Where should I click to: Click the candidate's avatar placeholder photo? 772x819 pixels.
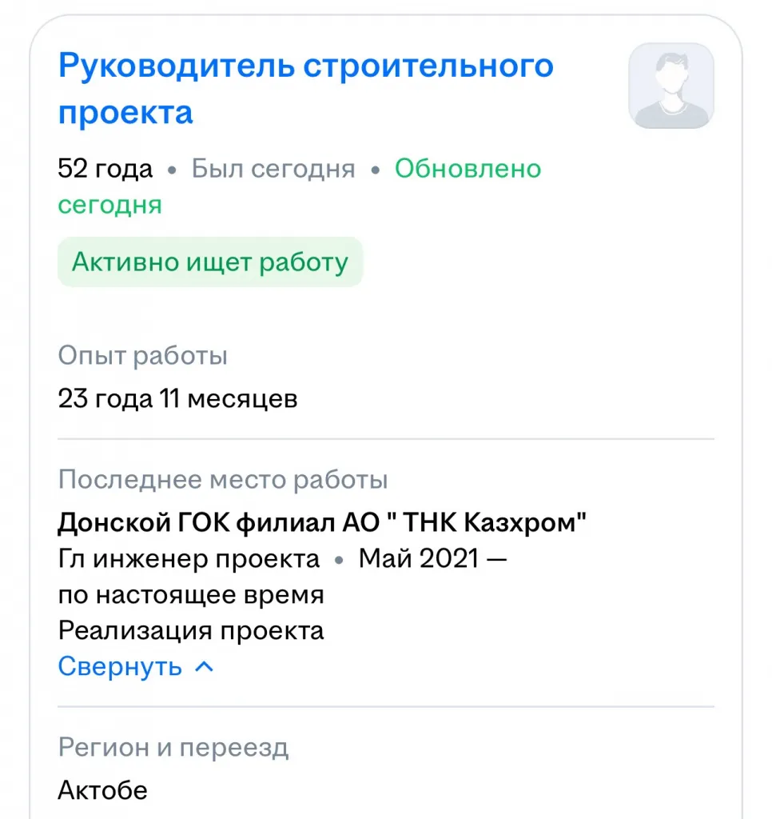click(671, 86)
